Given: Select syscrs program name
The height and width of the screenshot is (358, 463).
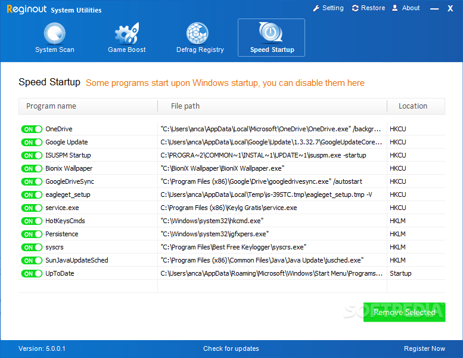Looking at the screenshot, I should coord(54,248).
